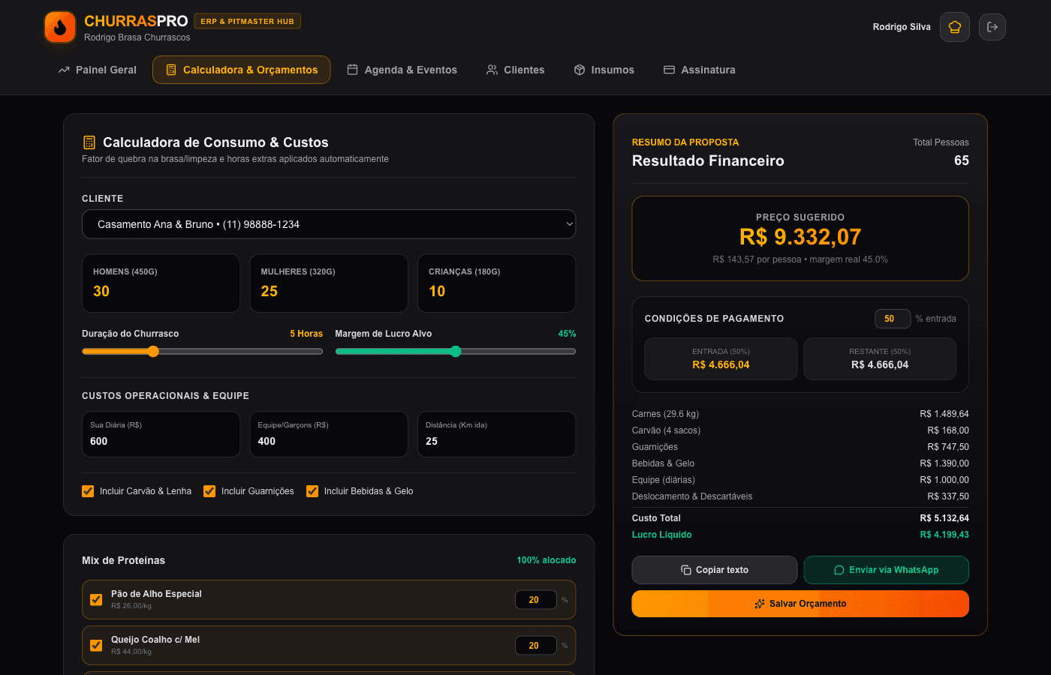Image resolution: width=1051 pixels, height=675 pixels.
Task: Expand the Cliente dropdown
Action: (x=329, y=224)
